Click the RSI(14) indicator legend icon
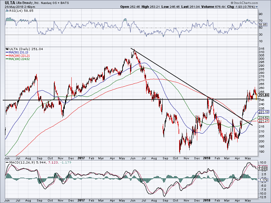 point(7,11)
